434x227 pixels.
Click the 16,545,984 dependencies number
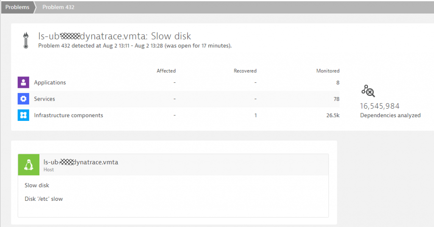tap(380, 106)
